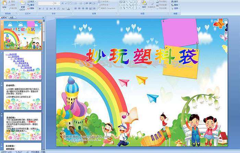The height and width of the screenshot is (153, 240).
Task: Toggle Bold formatting
Action: tap(40, 9)
